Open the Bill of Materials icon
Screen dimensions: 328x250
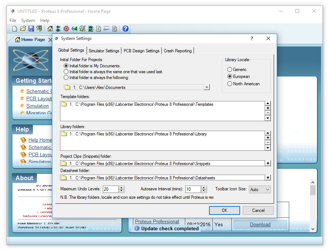coord(98,29)
